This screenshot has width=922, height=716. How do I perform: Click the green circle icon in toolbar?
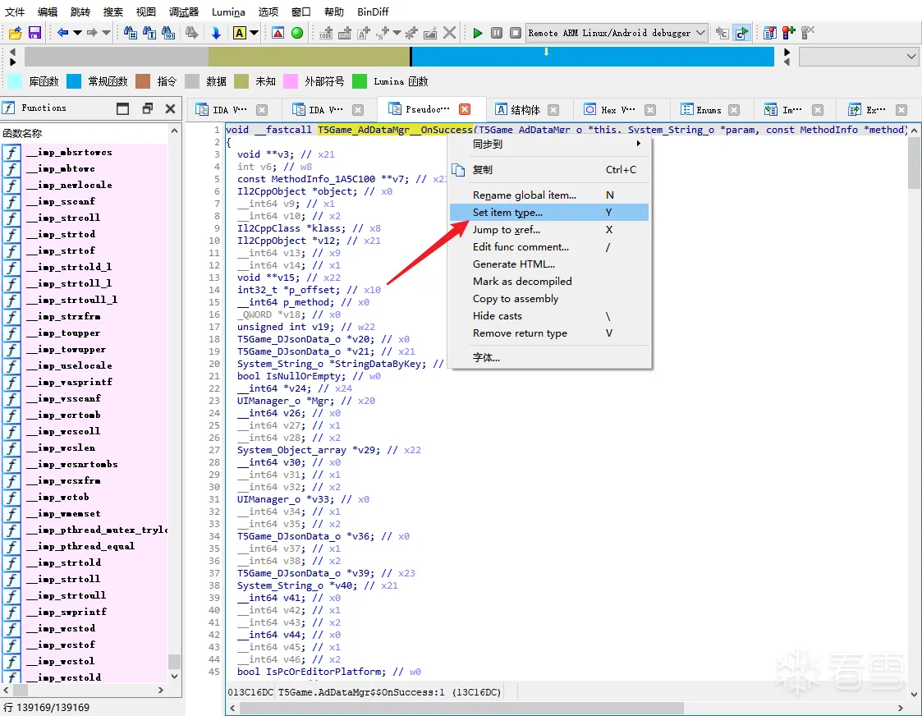(x=297, y=33)
